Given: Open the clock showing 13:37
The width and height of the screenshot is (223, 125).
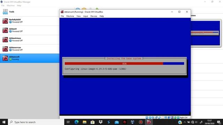Looking at the screenshot, I should [209, 122].
